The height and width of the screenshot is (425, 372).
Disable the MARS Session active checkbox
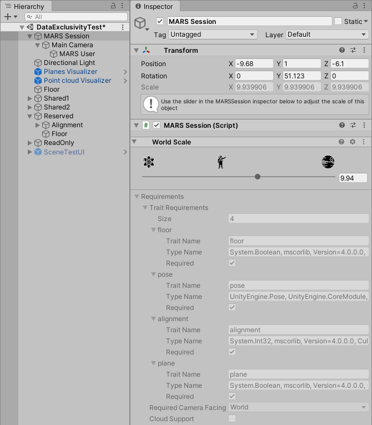coord(160,21)
